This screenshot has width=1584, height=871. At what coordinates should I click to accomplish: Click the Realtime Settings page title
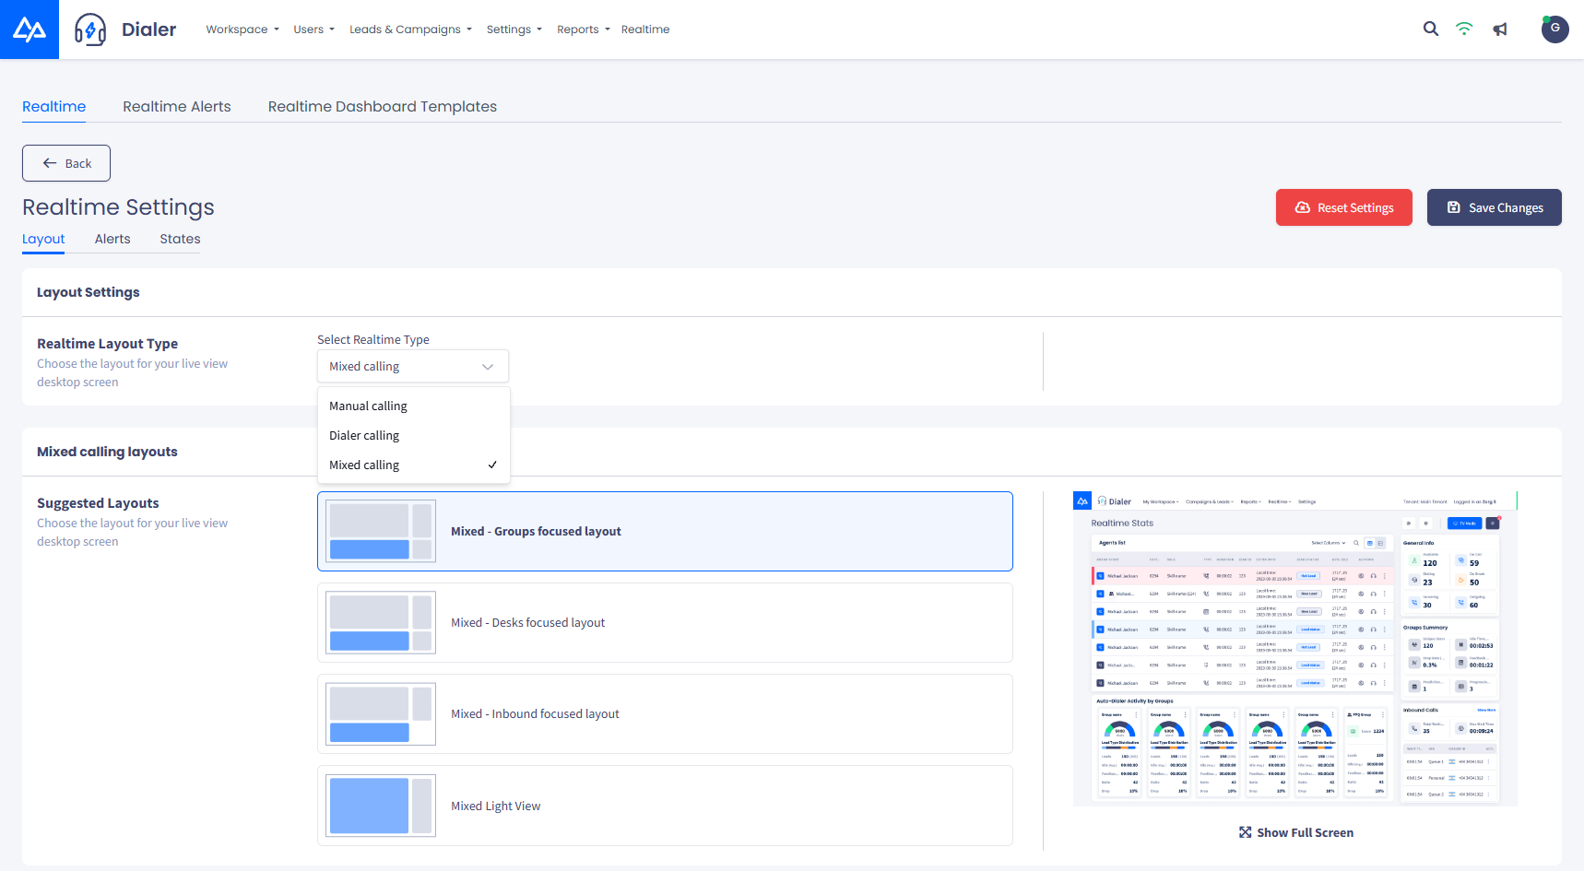(118, 207)
